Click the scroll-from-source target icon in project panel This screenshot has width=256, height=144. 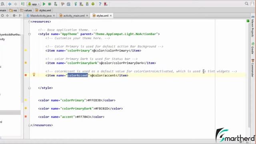coord(2,16)
